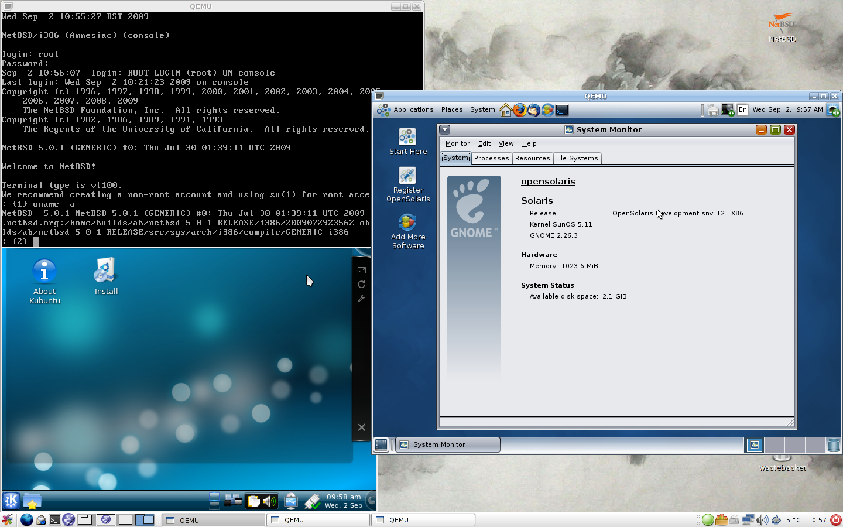Open the Kubuntu Install desktop icon
Image resolution: width=843 pixels, height=527 pixels.
coord(106,276)
